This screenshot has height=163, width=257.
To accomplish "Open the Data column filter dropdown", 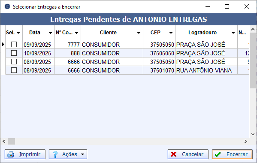I will (x=50, y=33).
